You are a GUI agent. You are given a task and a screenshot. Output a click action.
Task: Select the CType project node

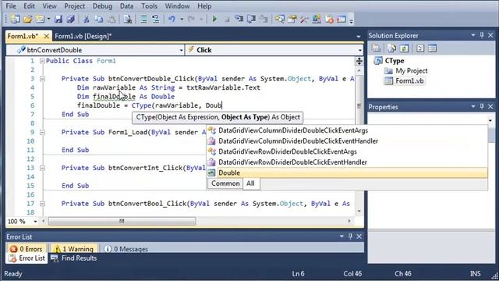[395, 61]
